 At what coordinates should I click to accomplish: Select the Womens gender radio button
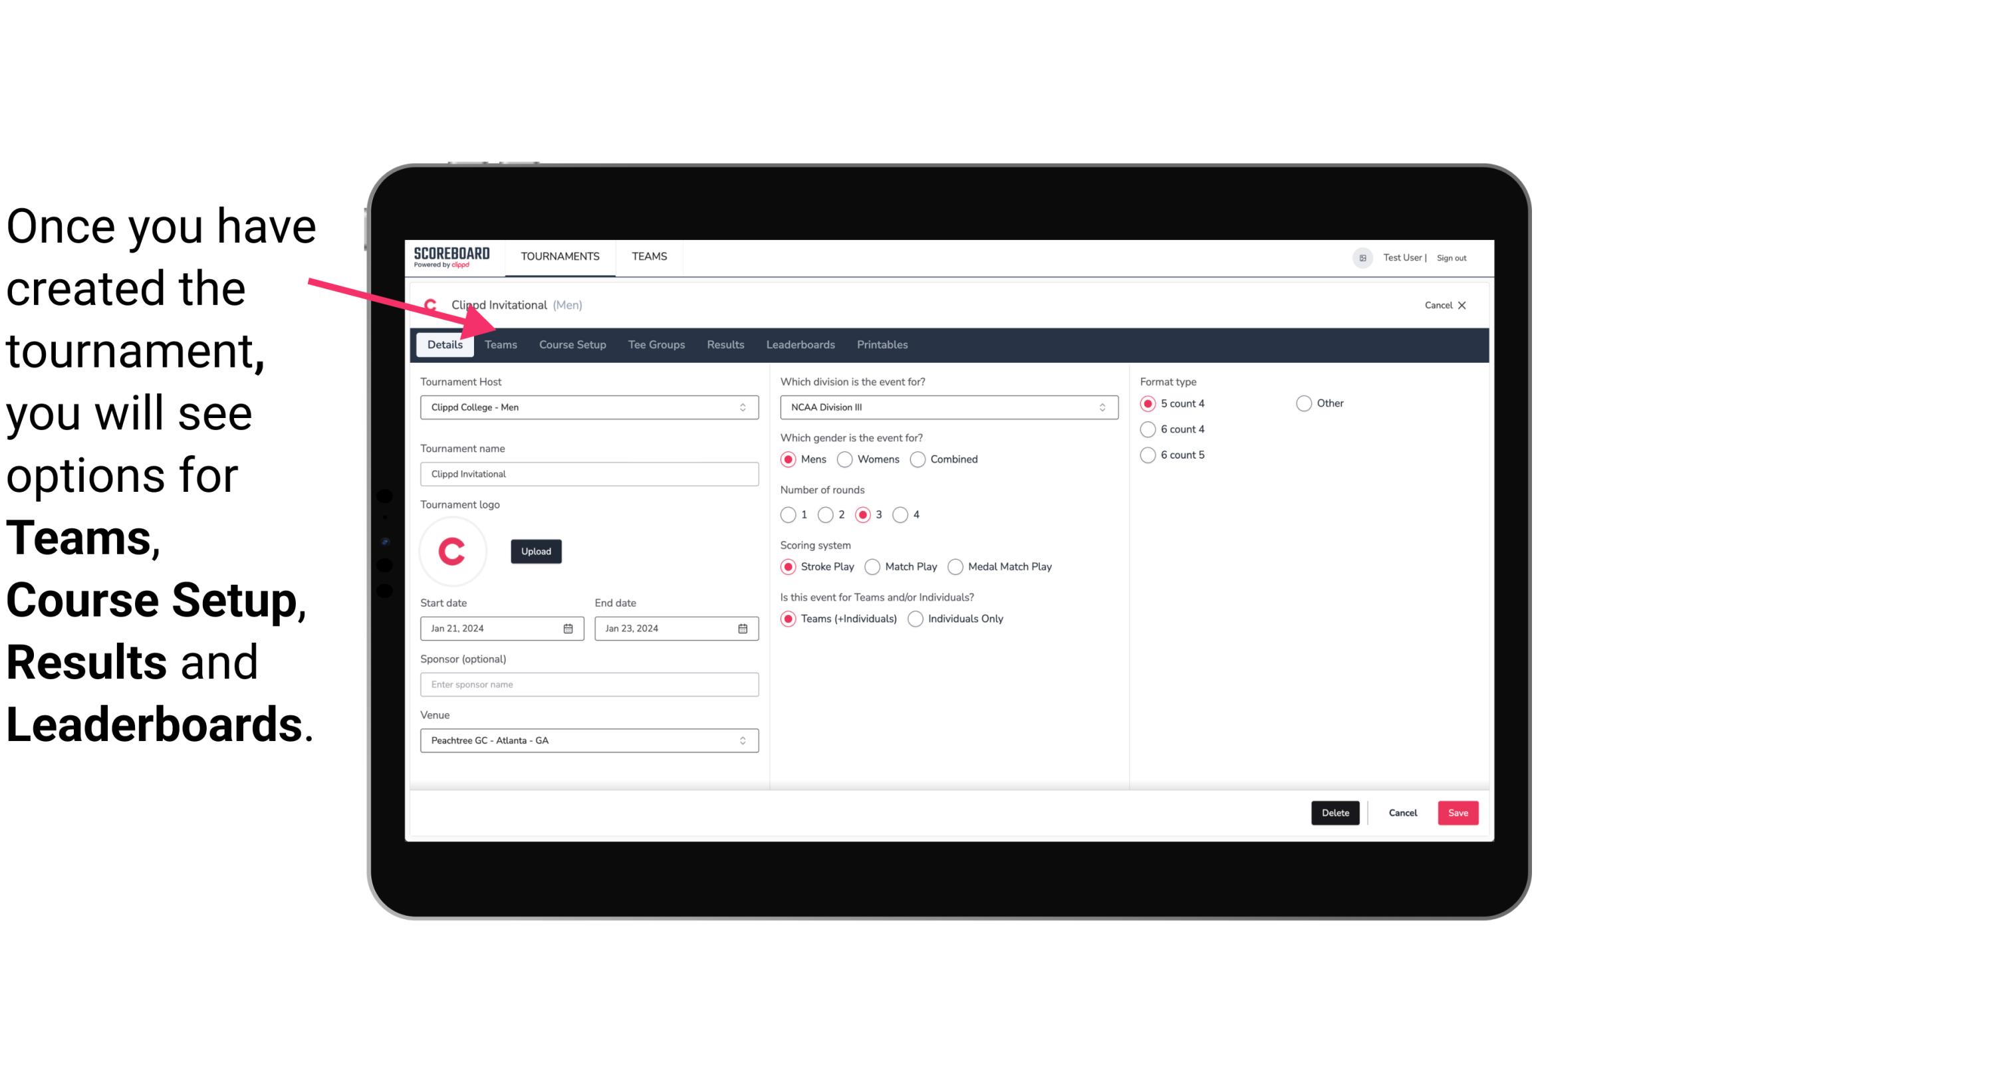845,459
